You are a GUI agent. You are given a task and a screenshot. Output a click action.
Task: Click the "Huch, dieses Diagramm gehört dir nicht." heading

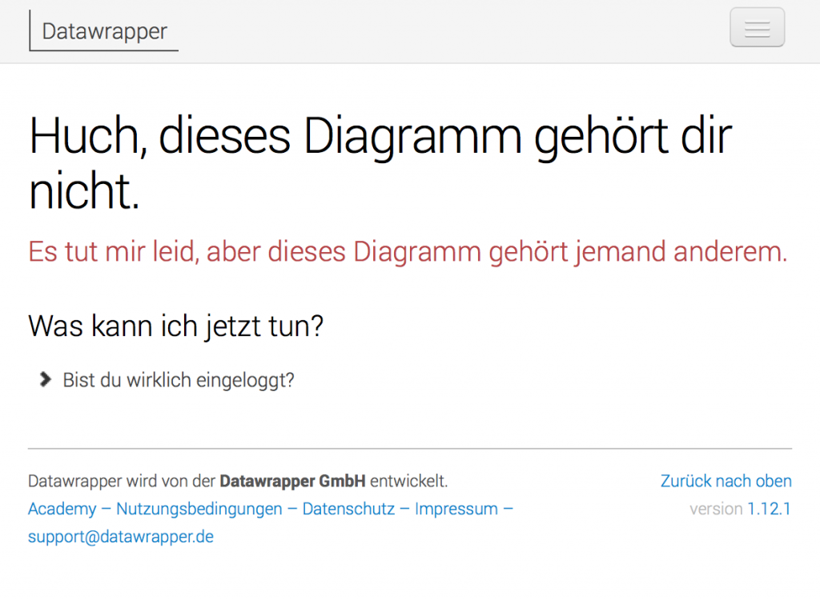(x=380, y=162)
